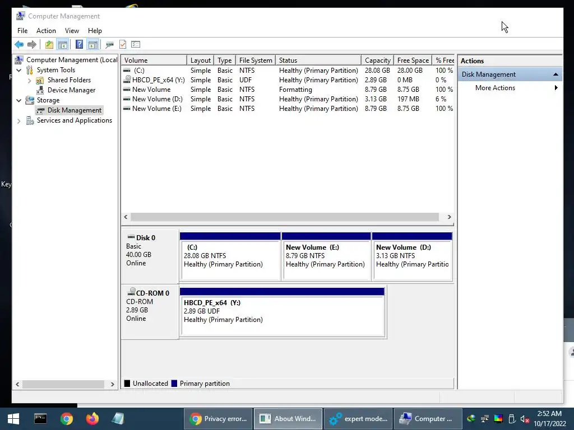
Task: Click Safely Remove Hardware tray icon
Action: [512, 419]
